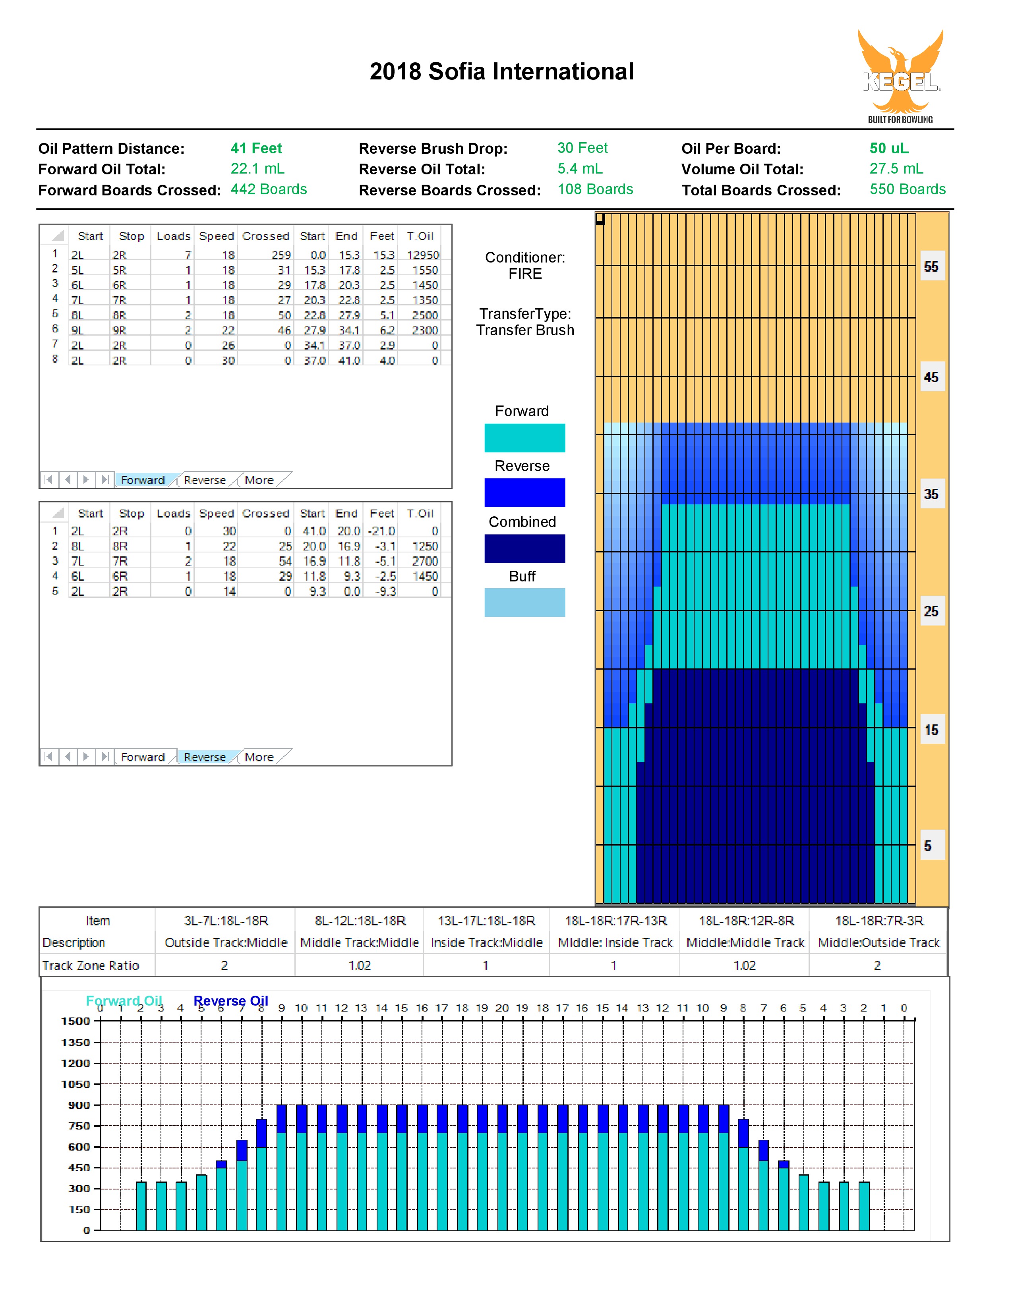Click the Outside Track:Middle description cell
Viewport: 1012px width, 1311px height.
pos(226,942)
